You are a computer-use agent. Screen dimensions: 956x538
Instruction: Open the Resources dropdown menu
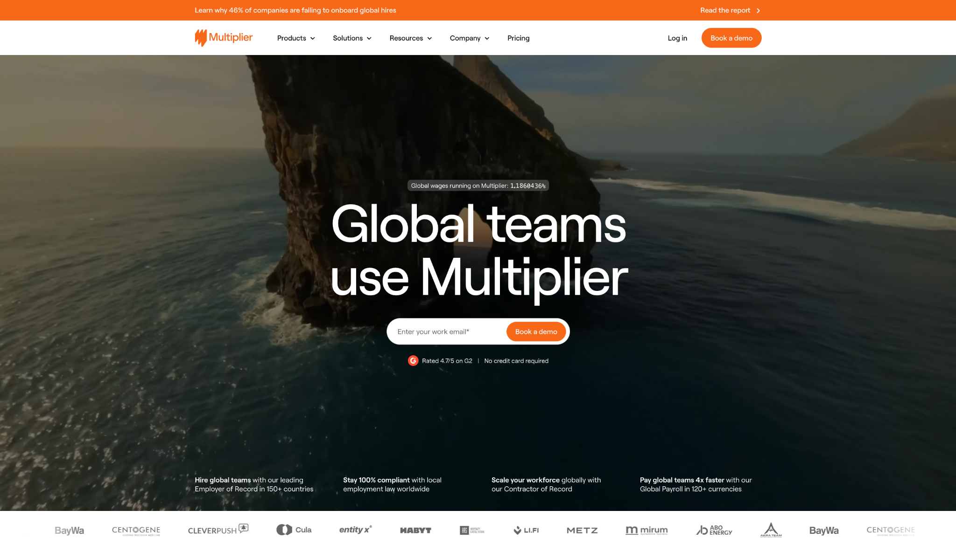(411, 38)
